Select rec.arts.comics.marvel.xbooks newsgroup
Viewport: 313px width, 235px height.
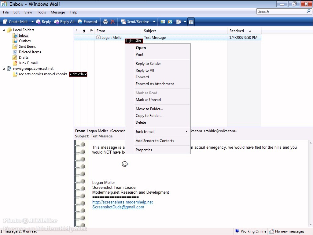click(43, 74)
